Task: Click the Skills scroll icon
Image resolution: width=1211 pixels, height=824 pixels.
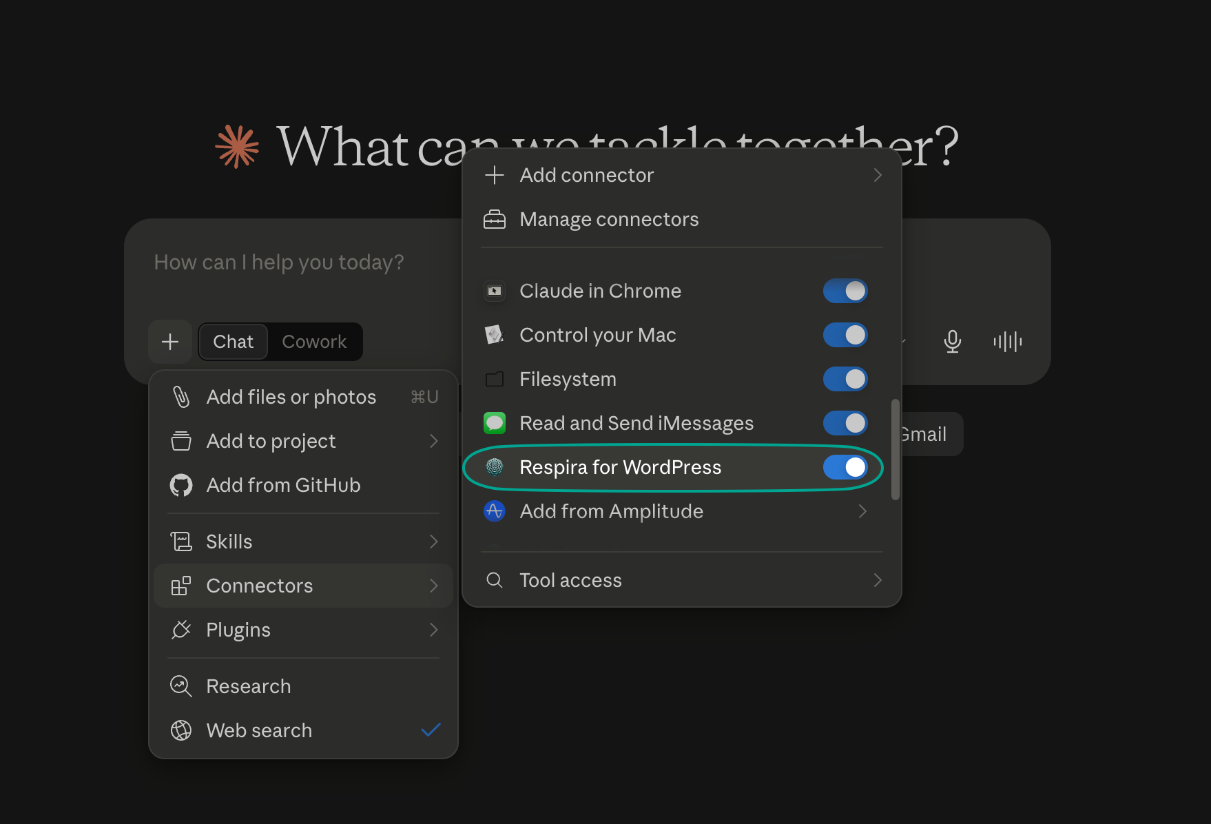Action: 181,542
